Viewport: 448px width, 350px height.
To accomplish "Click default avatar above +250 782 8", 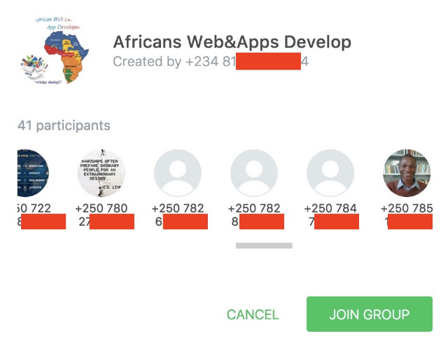I will pyautogui.click(x=254, y=173).
